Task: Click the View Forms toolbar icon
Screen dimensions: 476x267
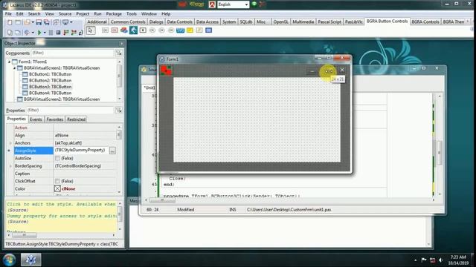Action: click(x=18, y=33)
